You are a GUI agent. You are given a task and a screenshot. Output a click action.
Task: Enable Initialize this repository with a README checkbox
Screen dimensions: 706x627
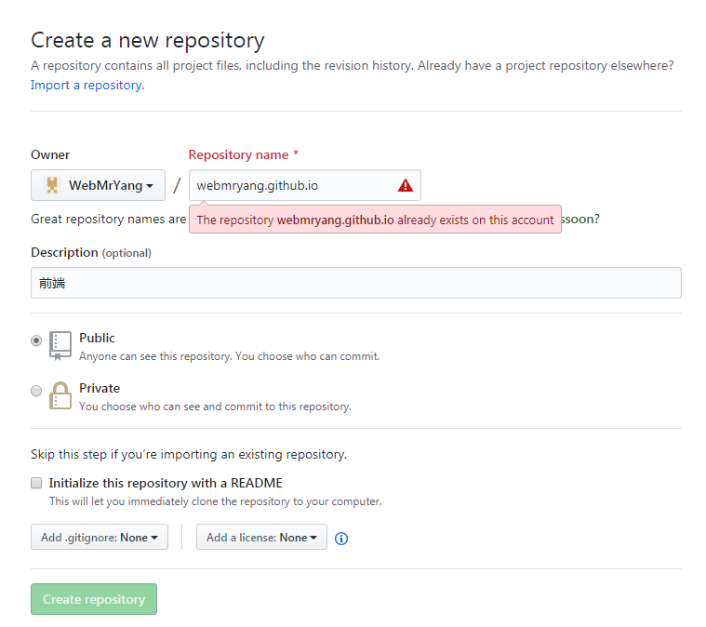(x=36, y=483)
